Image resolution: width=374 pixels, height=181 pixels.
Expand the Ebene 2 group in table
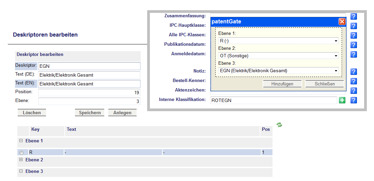click(21, 160)
